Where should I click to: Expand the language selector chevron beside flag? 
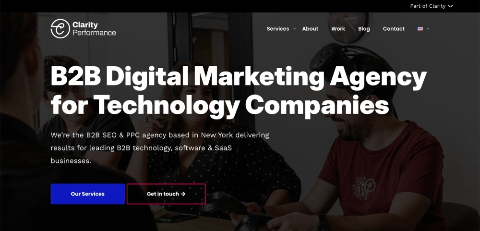[428, 29]
